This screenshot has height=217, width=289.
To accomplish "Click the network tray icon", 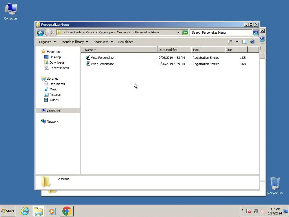I will [x=255, y=211].
